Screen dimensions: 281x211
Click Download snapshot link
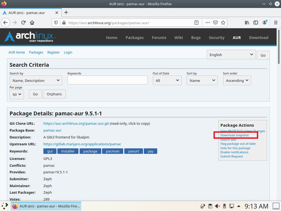click(x=235, y=135)
